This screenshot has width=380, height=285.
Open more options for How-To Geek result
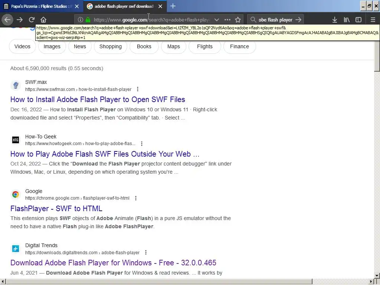(x=142, y=144)
